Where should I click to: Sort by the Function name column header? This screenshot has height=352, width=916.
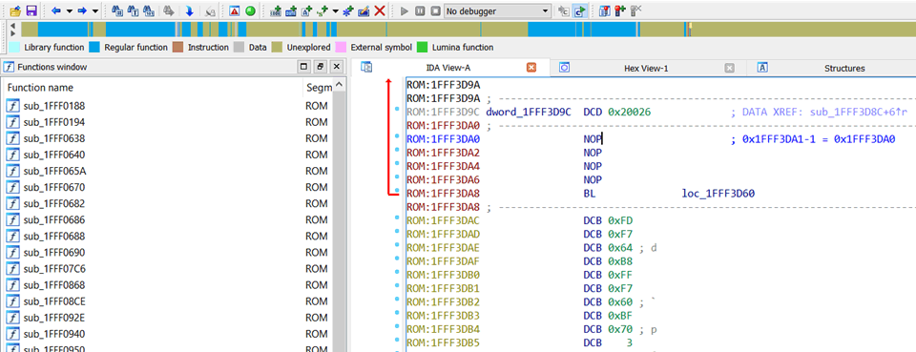(153, 88)
